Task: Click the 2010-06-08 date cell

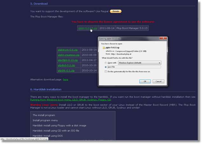Action: coord(89,55)
